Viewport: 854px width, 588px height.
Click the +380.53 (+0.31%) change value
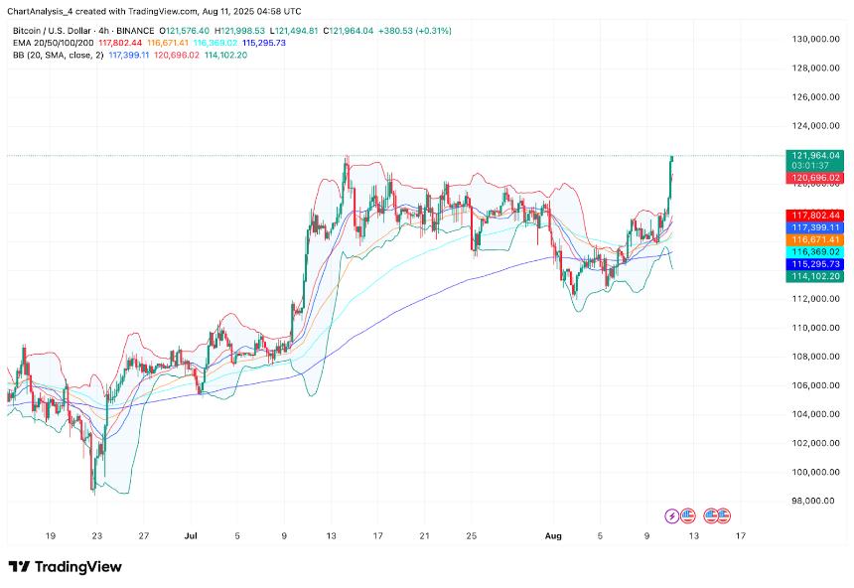pos(413,31)
